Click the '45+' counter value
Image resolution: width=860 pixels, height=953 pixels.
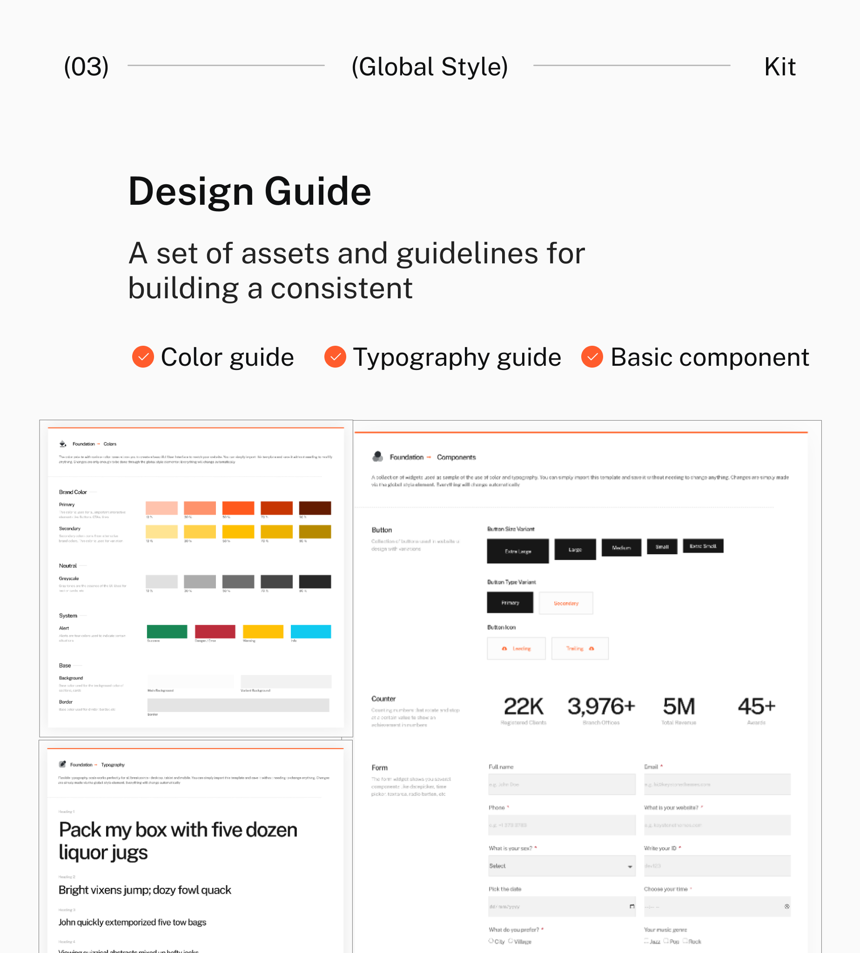click(x=757, y=706)
